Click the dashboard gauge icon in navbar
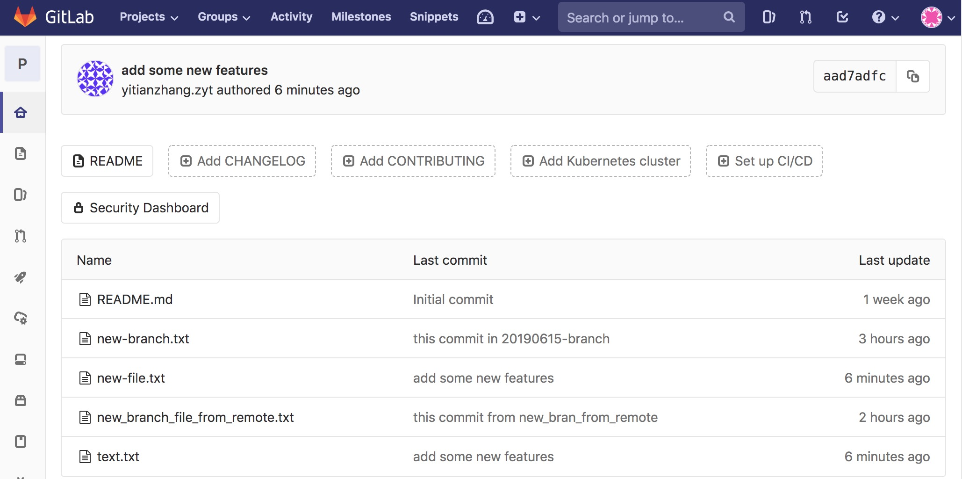Screen dimensions: 962x479 pos(485,17)
